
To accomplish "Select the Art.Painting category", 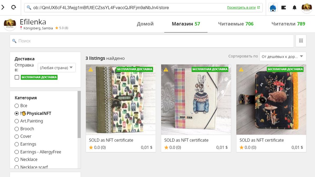I will (x=17, y=121).
